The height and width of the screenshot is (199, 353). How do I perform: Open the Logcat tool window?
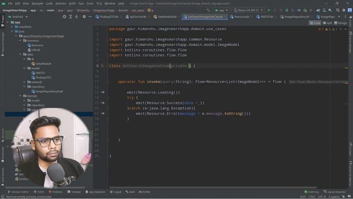[x=115, y=192]
